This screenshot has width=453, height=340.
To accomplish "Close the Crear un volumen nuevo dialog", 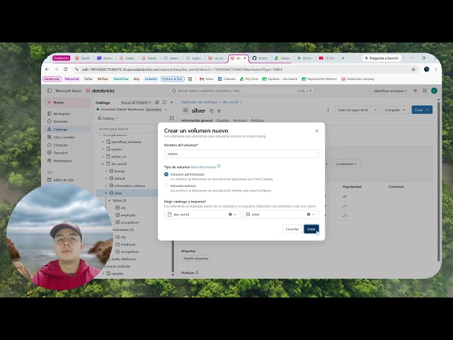I will (x=316, y=130).
